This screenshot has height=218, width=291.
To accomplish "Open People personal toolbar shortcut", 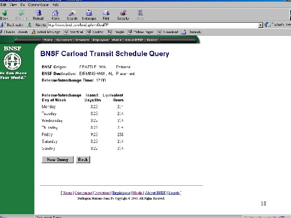I will (116, 32).
